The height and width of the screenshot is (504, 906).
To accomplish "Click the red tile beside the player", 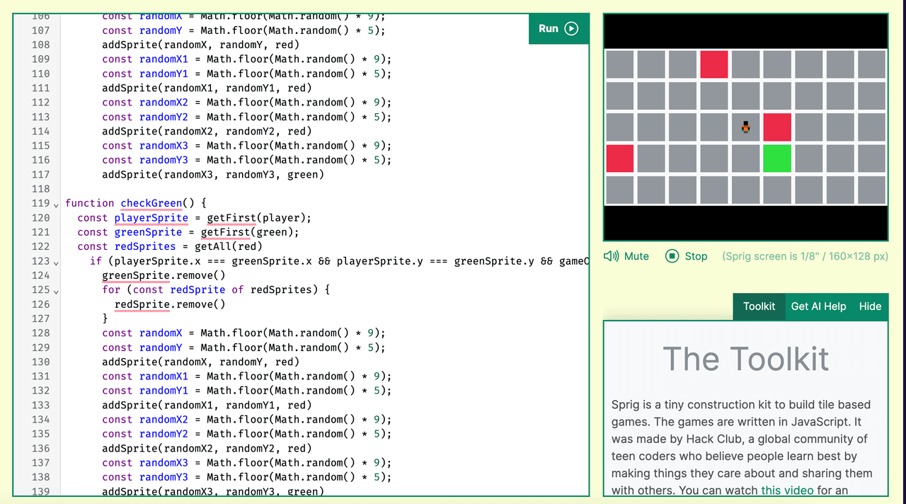I will click(x=776, y=127).
